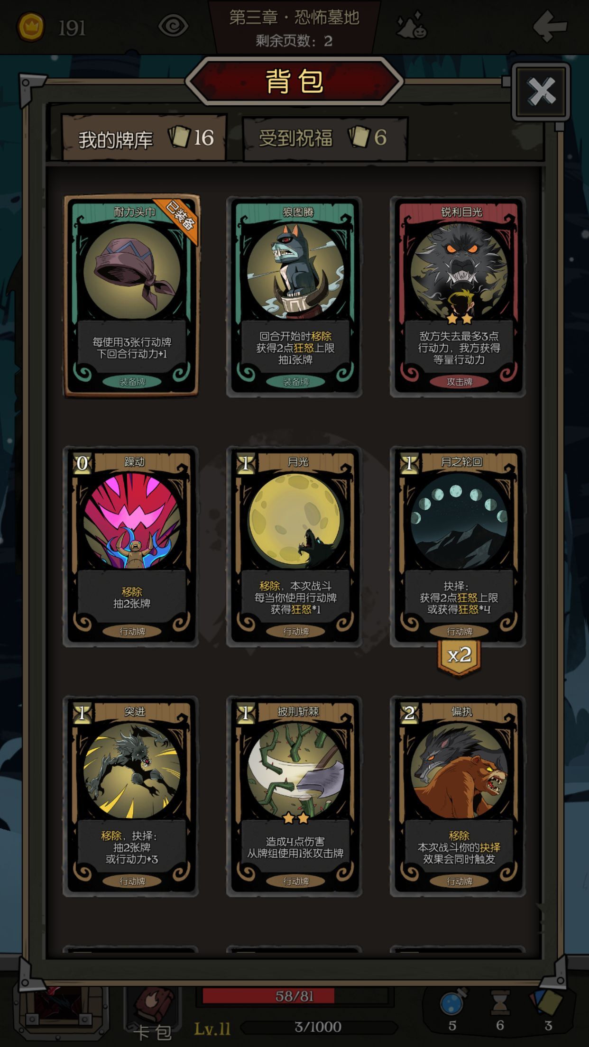Toggle the eye view icon
This screenshot has width=589, height=1047.
pos(173,26)
